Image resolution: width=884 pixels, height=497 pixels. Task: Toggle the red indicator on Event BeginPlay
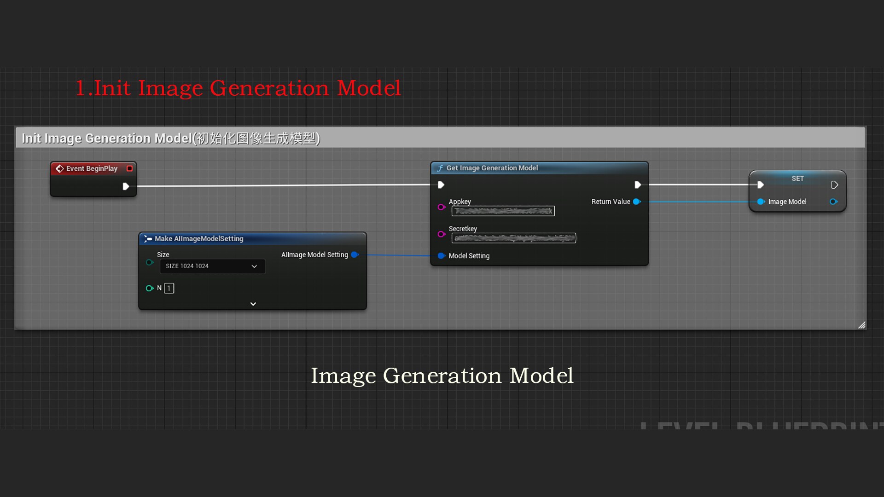point(129,168)
